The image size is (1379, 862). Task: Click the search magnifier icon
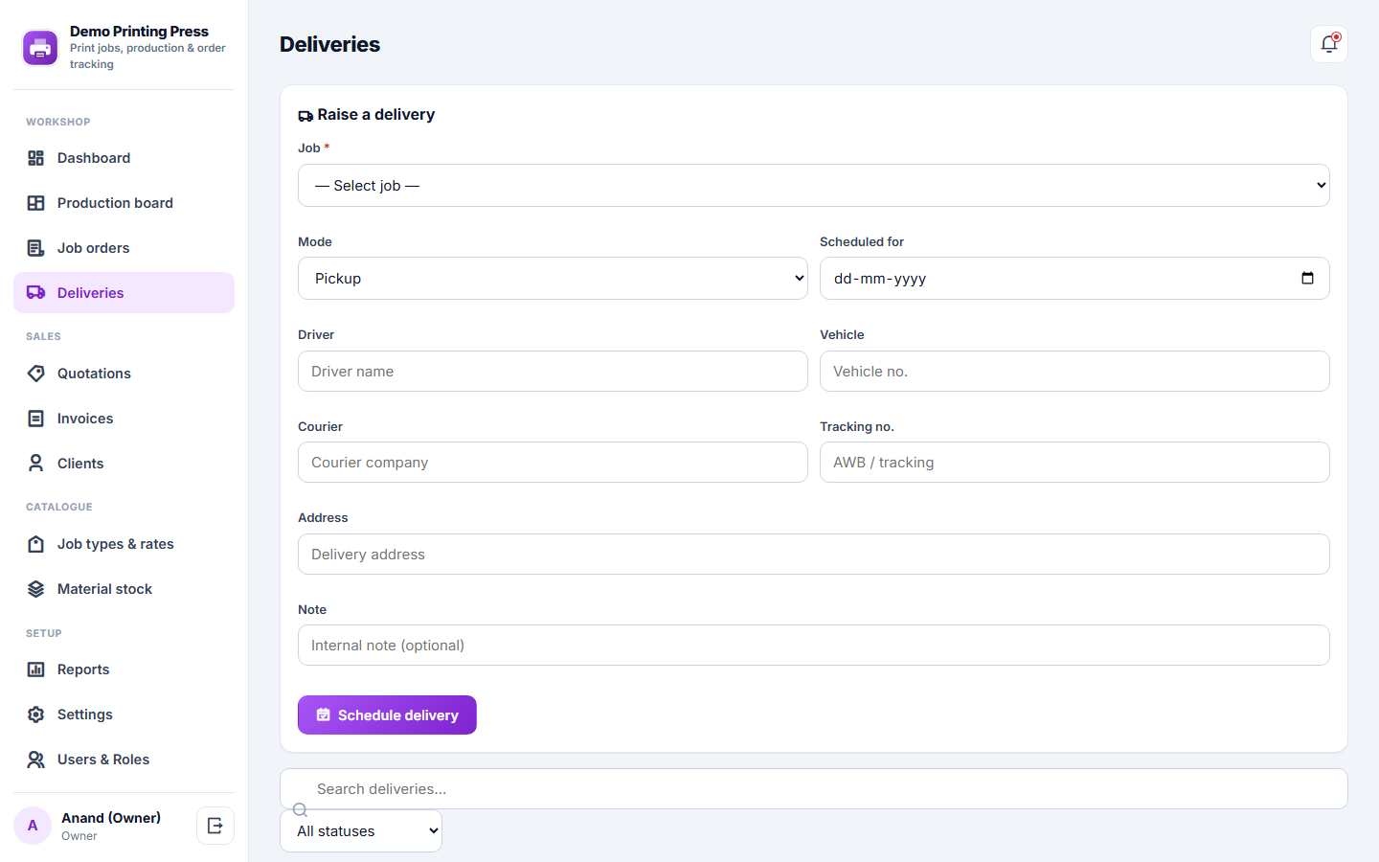pyautogui.click(x=300, y=810)
